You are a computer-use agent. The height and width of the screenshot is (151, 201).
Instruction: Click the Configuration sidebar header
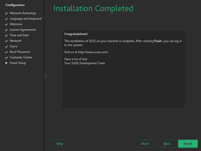click(15, 5)
